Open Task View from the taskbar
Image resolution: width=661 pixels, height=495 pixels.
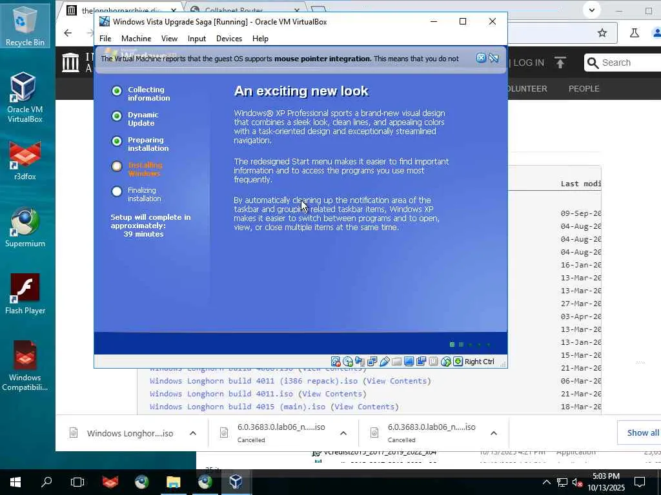click(77, 482)
